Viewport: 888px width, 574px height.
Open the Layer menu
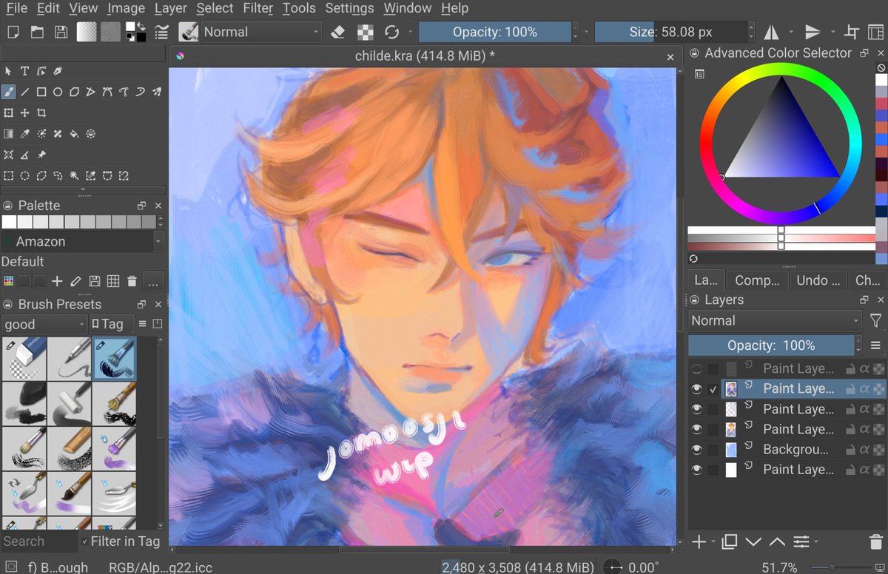click(170, 8)
